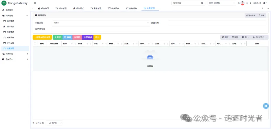Click the ThingsGateway TG logo
Viewport: 271px width, 129px height.
pyautogui.click(x=4, y=3)
